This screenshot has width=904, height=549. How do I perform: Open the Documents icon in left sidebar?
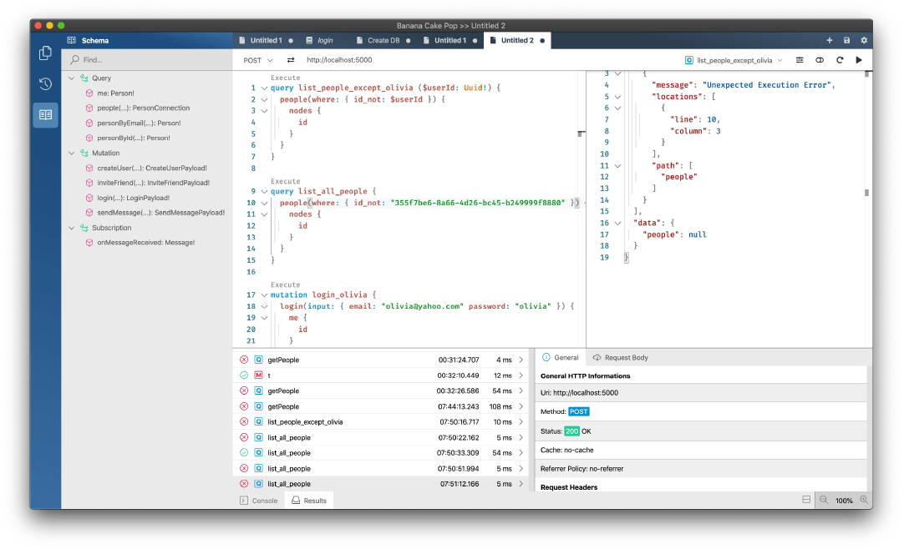coord(46,53)
